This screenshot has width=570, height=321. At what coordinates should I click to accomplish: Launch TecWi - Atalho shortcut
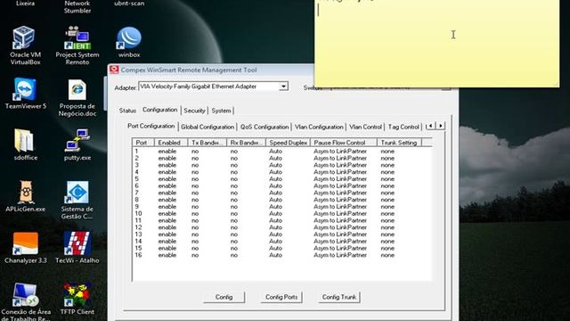(77, 248)
